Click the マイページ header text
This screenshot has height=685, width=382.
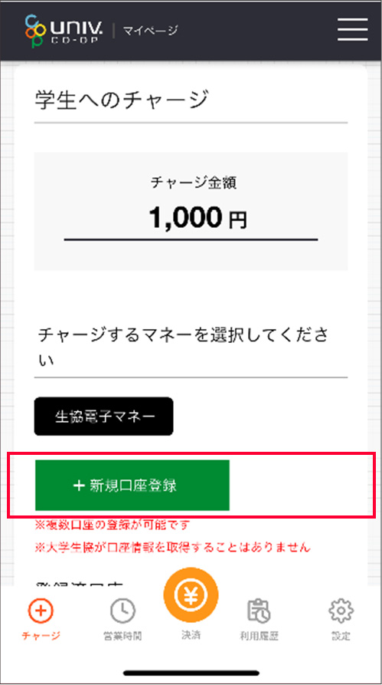click(151, 31)
